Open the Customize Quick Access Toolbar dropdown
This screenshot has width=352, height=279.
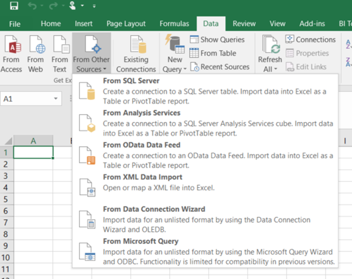(94, 6)
